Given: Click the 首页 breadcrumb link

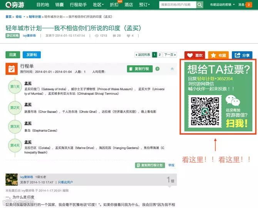Looking at the screenshot, I should 8,17.
